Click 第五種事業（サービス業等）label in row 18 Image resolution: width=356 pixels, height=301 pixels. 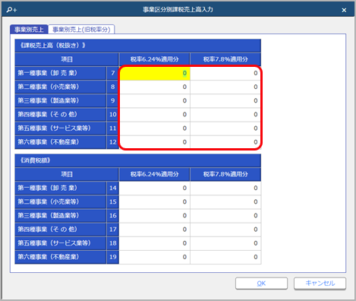coord(61,243)
